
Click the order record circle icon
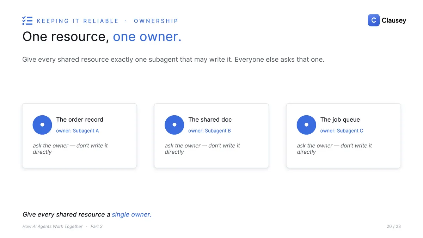coord(42,125)
